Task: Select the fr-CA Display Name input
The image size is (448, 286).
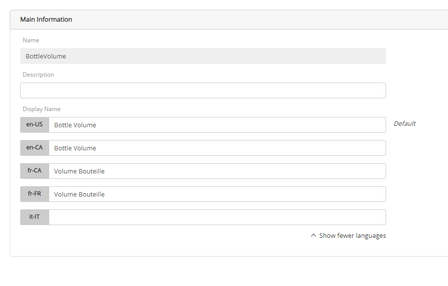Action: (x=217, y=171)
